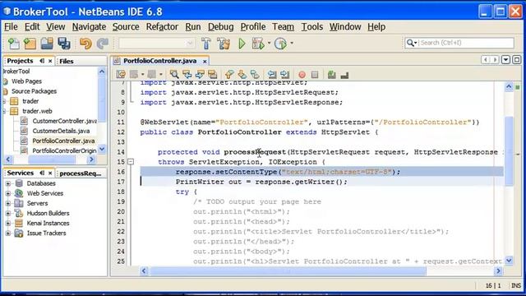
Task: Open the Edit menu
Action: (32, 27)
